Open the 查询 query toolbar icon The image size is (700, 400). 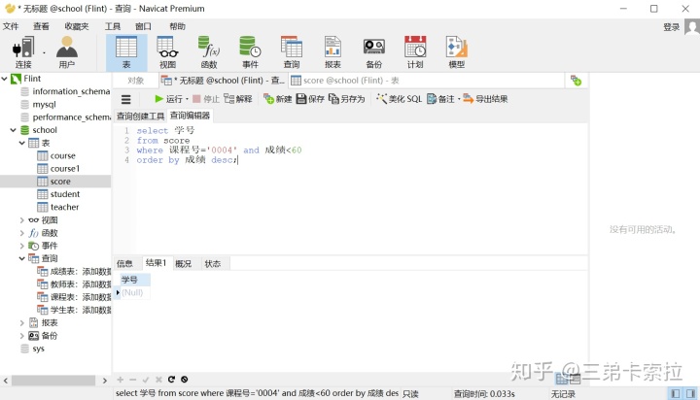click(x=292, y=52)
